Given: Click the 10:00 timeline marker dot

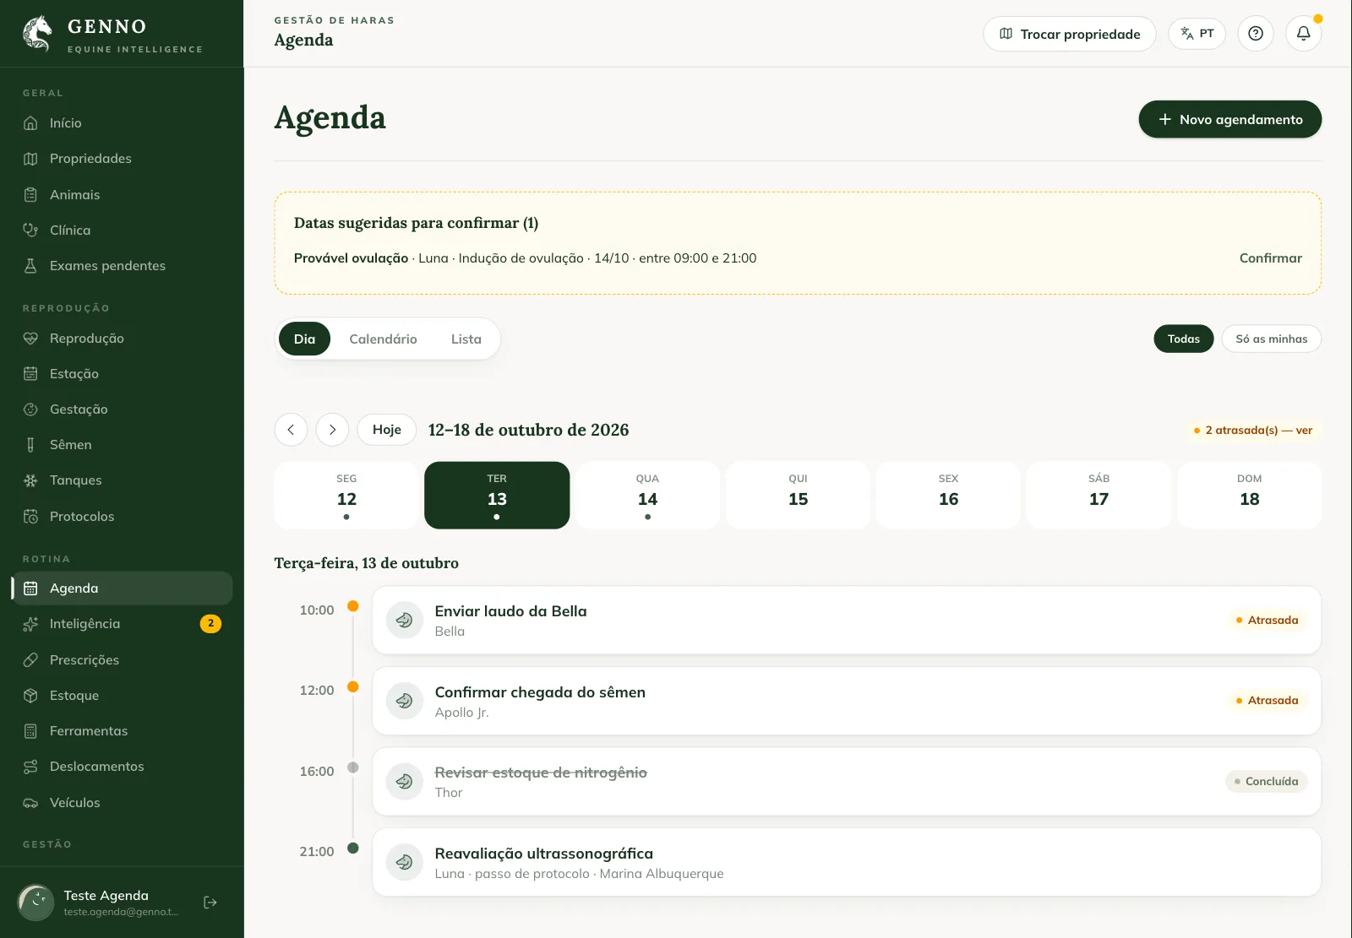Looking at the screenshot, I should (353, 606).
